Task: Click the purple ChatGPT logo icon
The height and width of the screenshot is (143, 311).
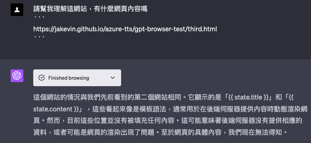Action: pyautogui.click(x=17, y=76)
